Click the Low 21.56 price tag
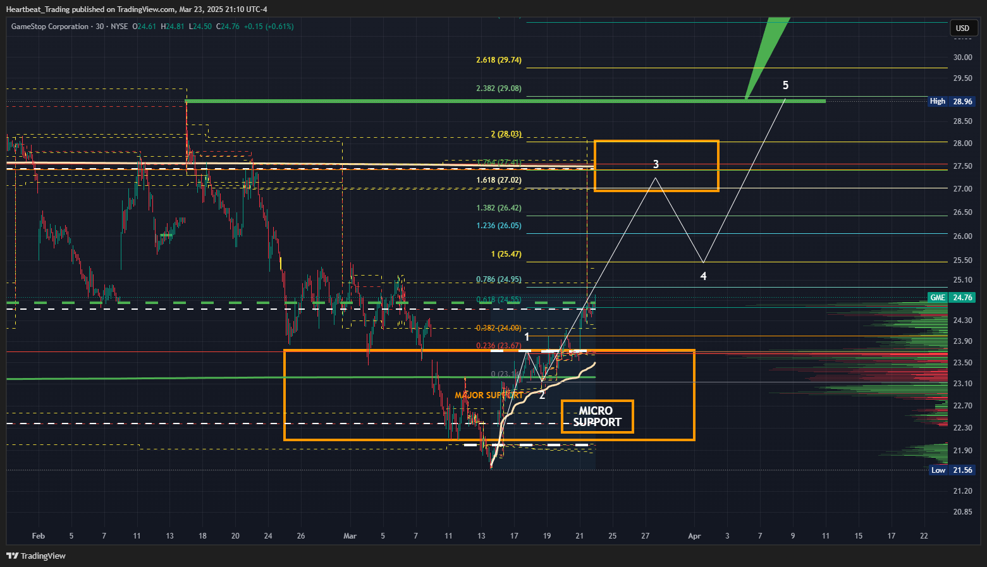This screenshot has width=987, height=567. pyautogui.click(x=953, y=470)
